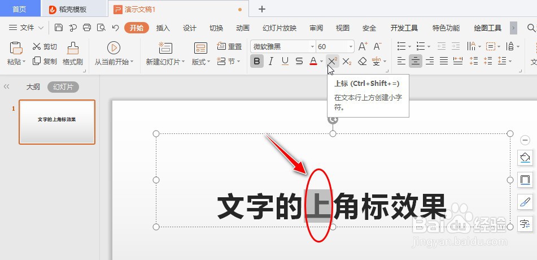Open the font size 60 dropdown
This screenshot has width=537, height=260.
pyautogui.click(x=351, y=47)
